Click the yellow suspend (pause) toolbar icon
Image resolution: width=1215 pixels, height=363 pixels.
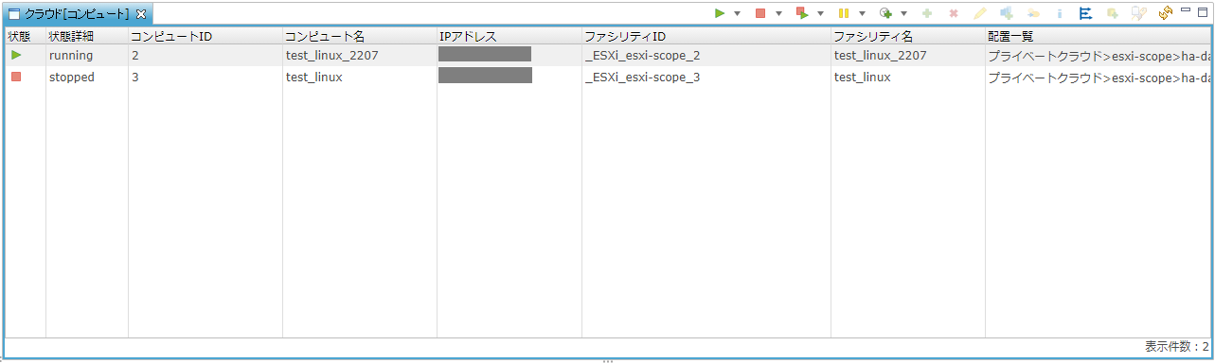844,13
